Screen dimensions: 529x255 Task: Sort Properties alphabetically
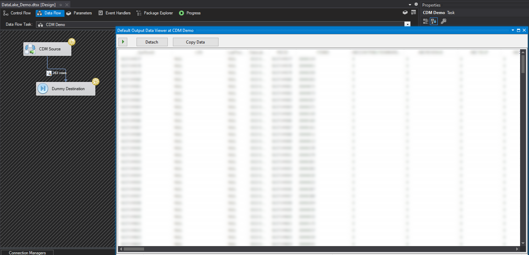pos(434,21)
